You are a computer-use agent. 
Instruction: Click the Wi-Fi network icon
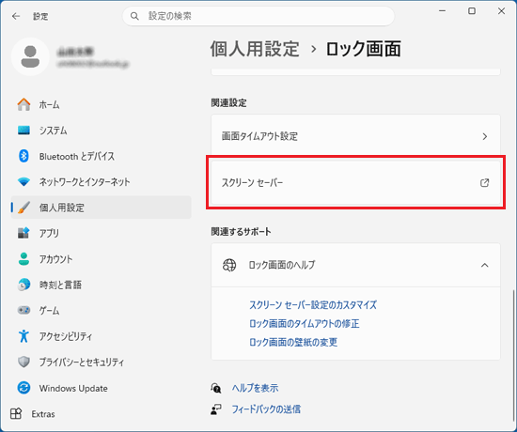pyautogui.click(x=23, y=181)
